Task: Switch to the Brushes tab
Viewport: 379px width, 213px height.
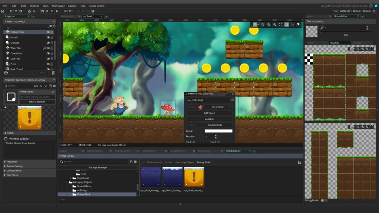Action: (x=334, y=43)
